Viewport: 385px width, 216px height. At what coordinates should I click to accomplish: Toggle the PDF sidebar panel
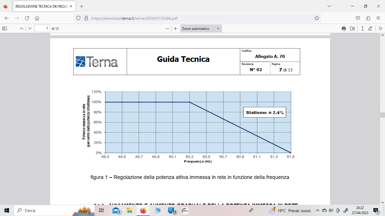coord(5,28)
